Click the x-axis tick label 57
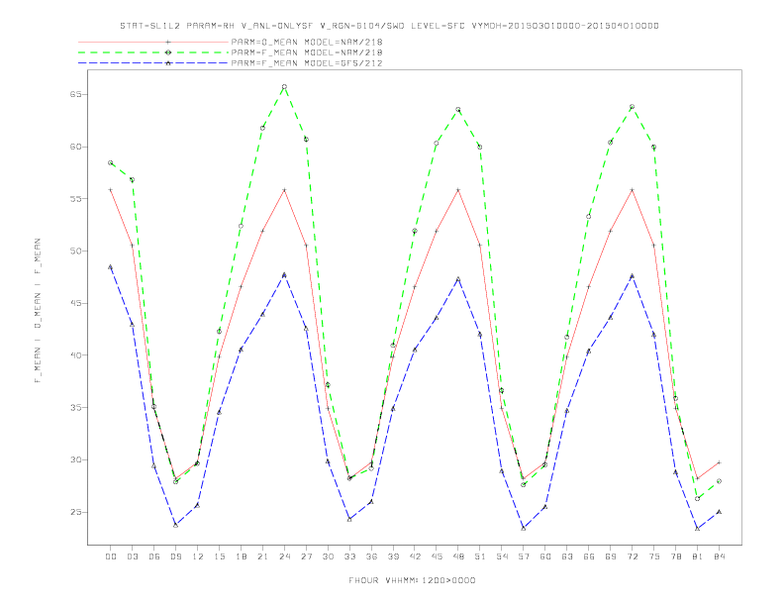This screenshot has height=606, width=784. (x=524, y=556)
